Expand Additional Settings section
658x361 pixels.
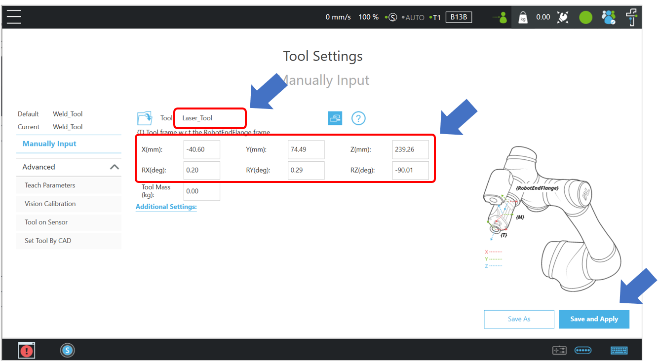(x=166, y=207)
